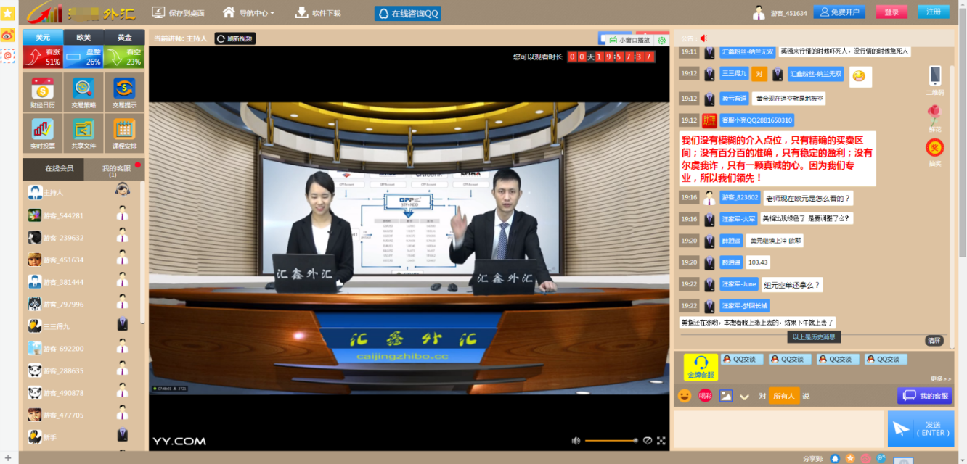Image resolution: width=967 pixels, height=464 pixels.
Task: Open the purple 我的客服 button near chat input
Action: (924, 396)
